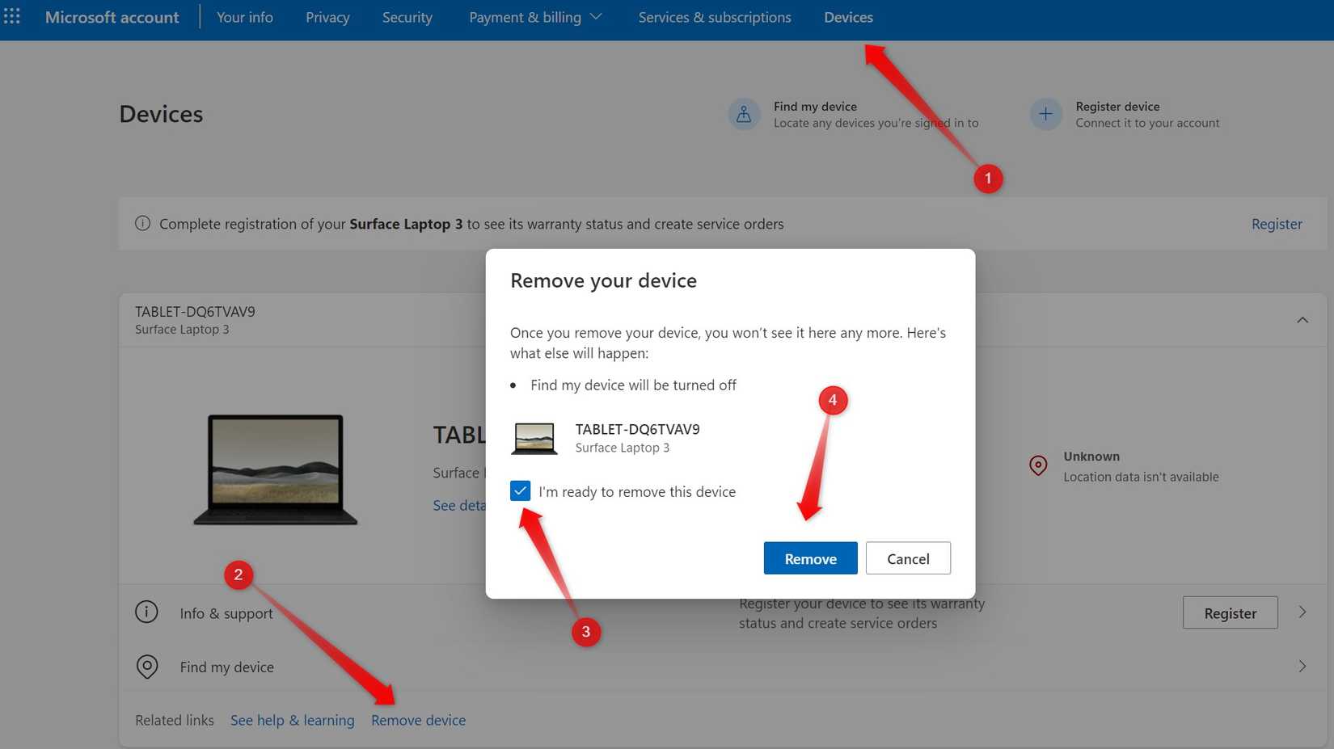Expand the Info & support row
Screen dimensions: 1334x749
(x=1303, y=612)
